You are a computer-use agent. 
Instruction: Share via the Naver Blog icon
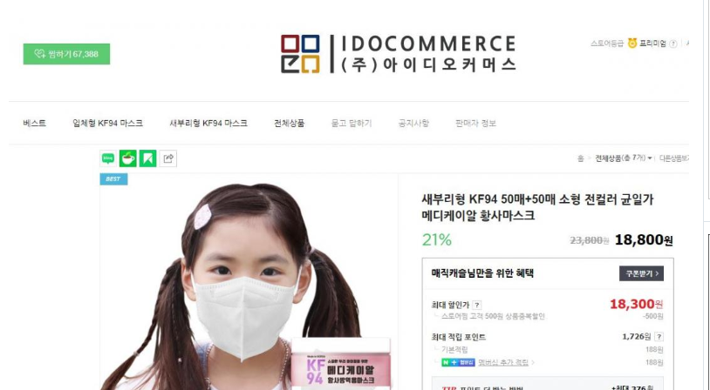tap(108, 158)
